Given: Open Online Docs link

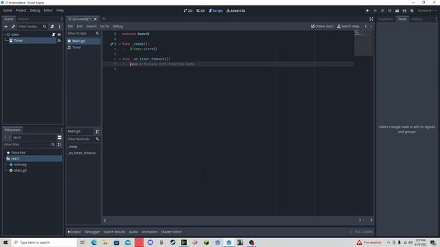Looking at the screenshot, I should coord(322,26).
